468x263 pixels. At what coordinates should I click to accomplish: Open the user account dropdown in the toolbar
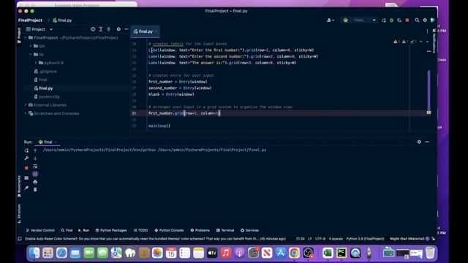click(330, 20)
